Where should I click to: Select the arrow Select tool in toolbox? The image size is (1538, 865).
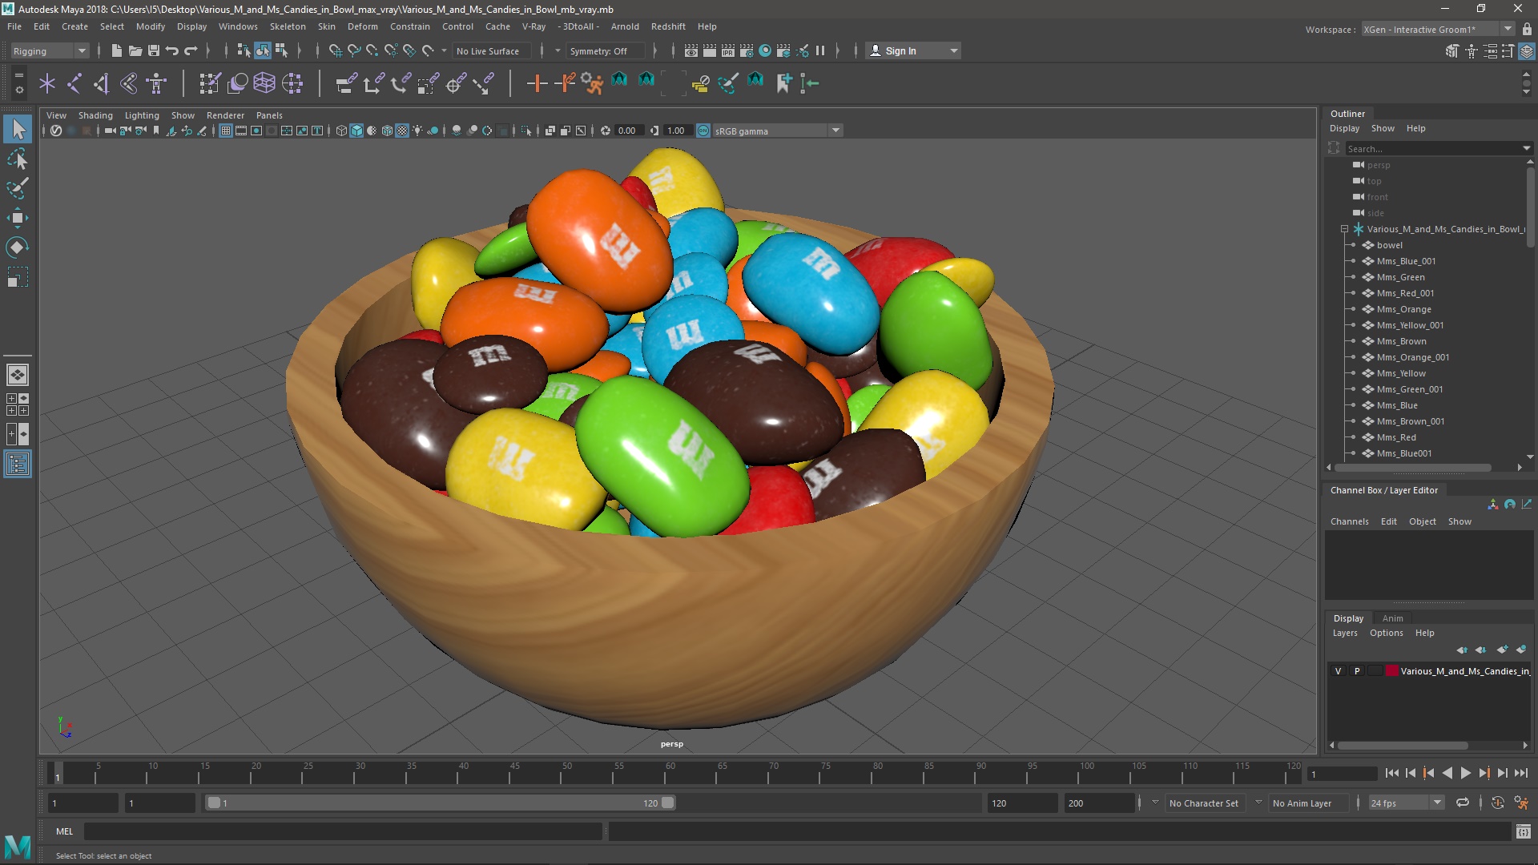pos(18,129)
